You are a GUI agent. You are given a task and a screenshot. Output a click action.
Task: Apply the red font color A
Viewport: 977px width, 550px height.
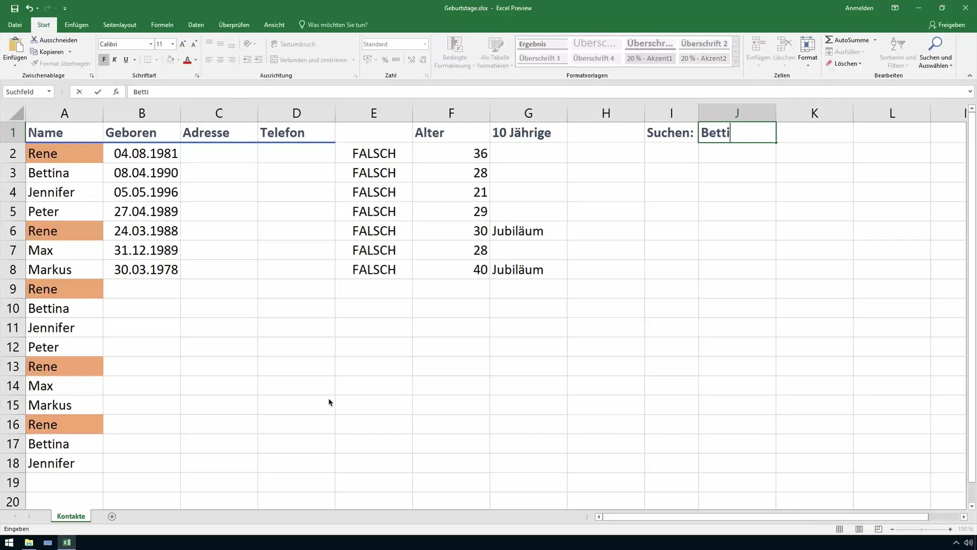[187, 60]
